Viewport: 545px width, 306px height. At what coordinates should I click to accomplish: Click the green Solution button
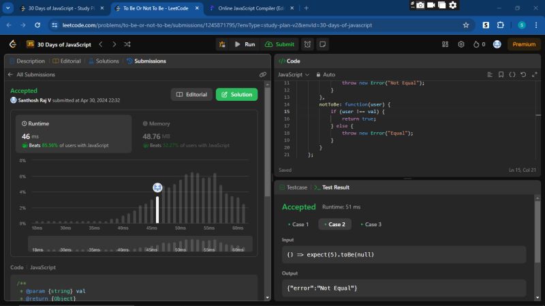coord(236,95)
